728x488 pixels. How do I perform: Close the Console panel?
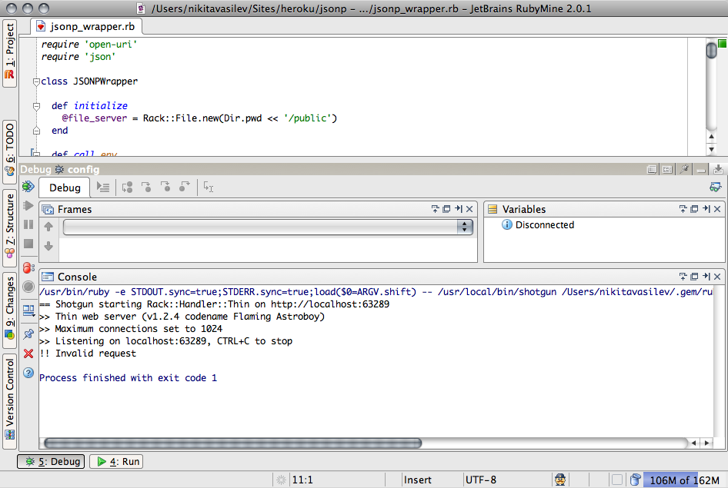pos(717,277)
